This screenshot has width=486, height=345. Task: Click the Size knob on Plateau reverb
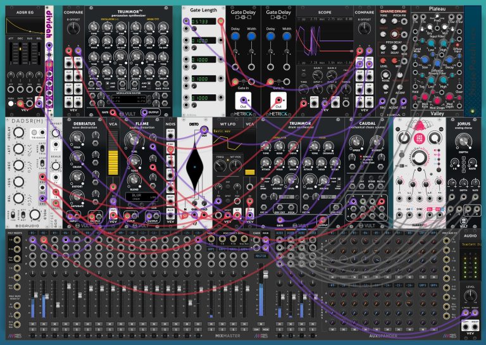tap(425, 60)
